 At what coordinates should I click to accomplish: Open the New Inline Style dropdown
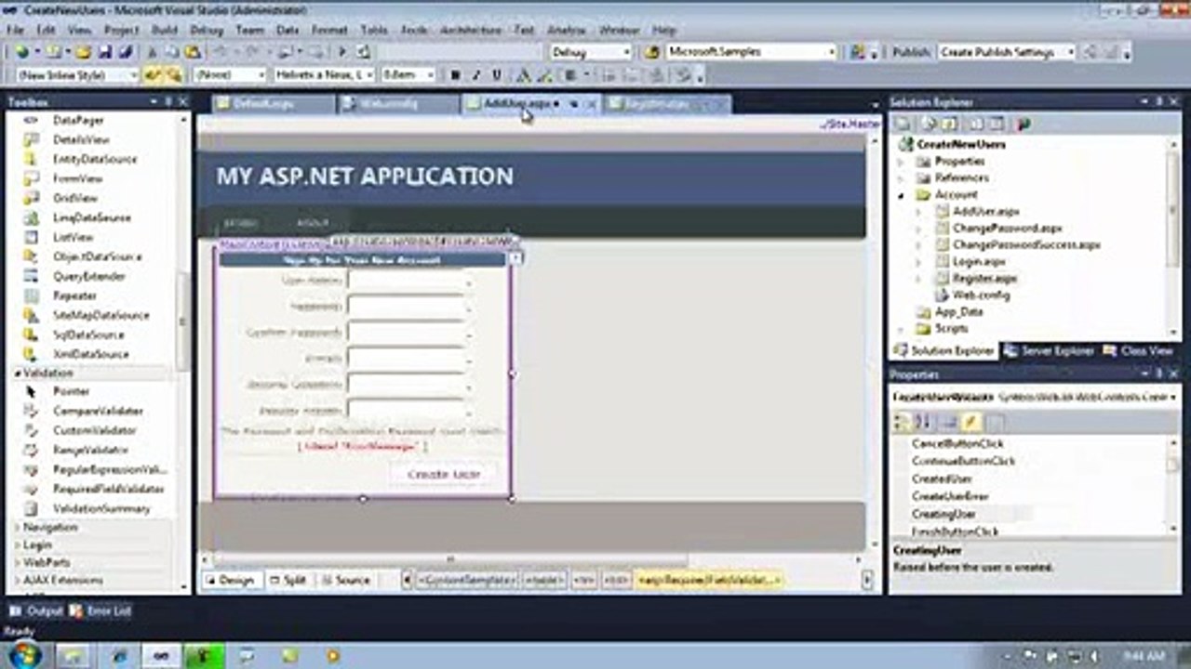[78, 75]
